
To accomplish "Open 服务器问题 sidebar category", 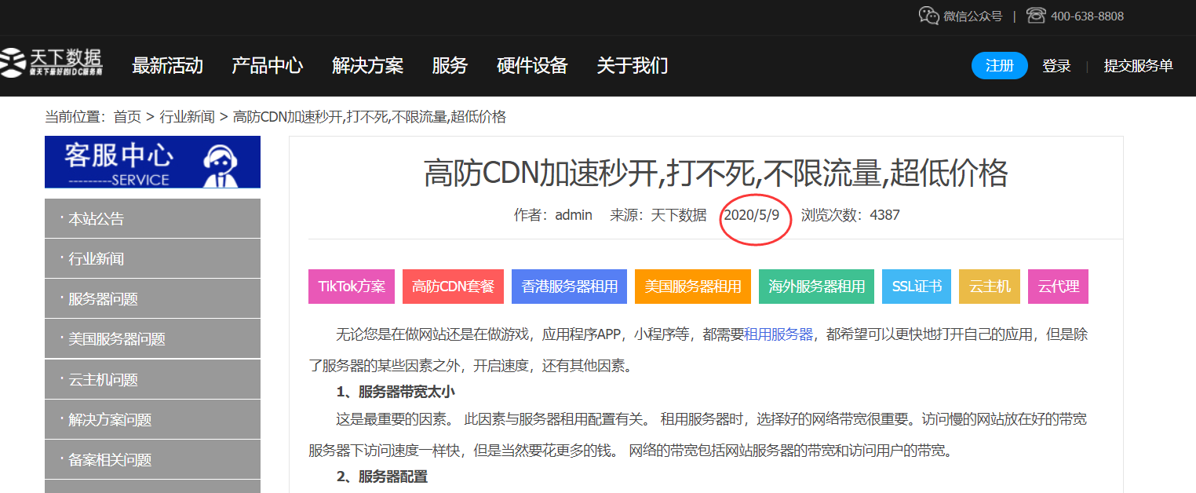I will pyautogui.click(x=103, y=299).
